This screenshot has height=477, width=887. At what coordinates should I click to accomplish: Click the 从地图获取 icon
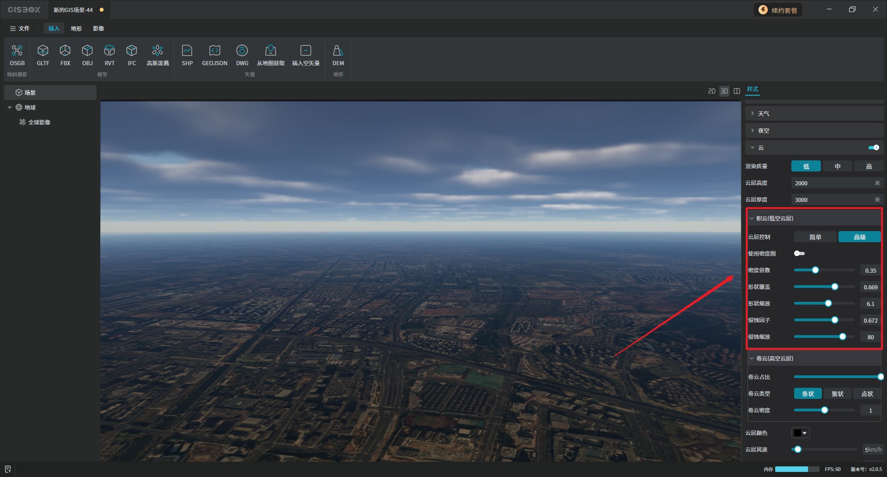point(271,51)
